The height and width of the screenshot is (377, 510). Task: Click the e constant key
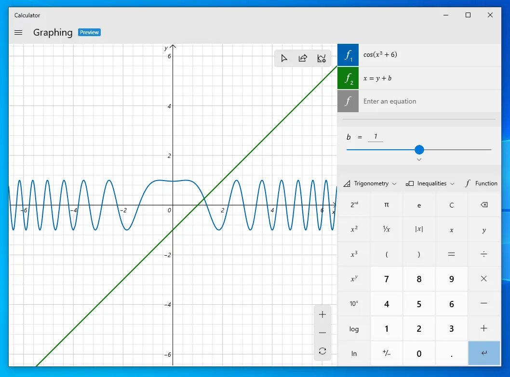coord(419,205)
